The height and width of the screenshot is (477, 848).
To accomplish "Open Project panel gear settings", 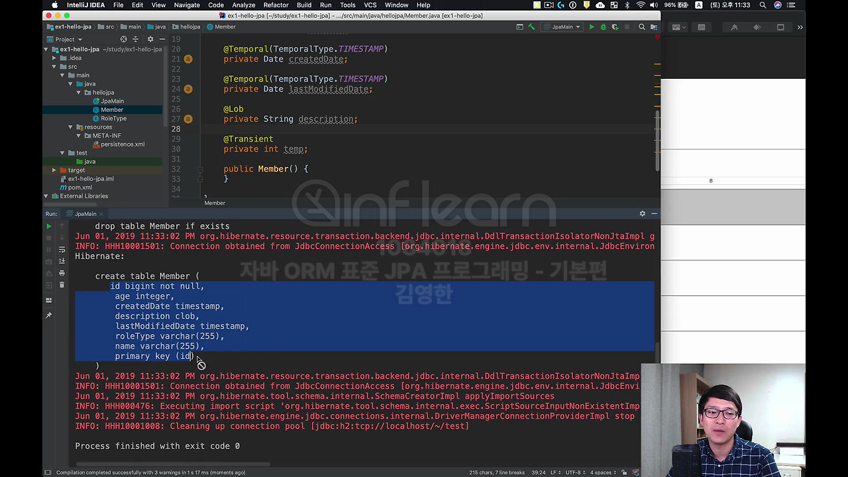I will pyautogui.click(x=150, y=39).
